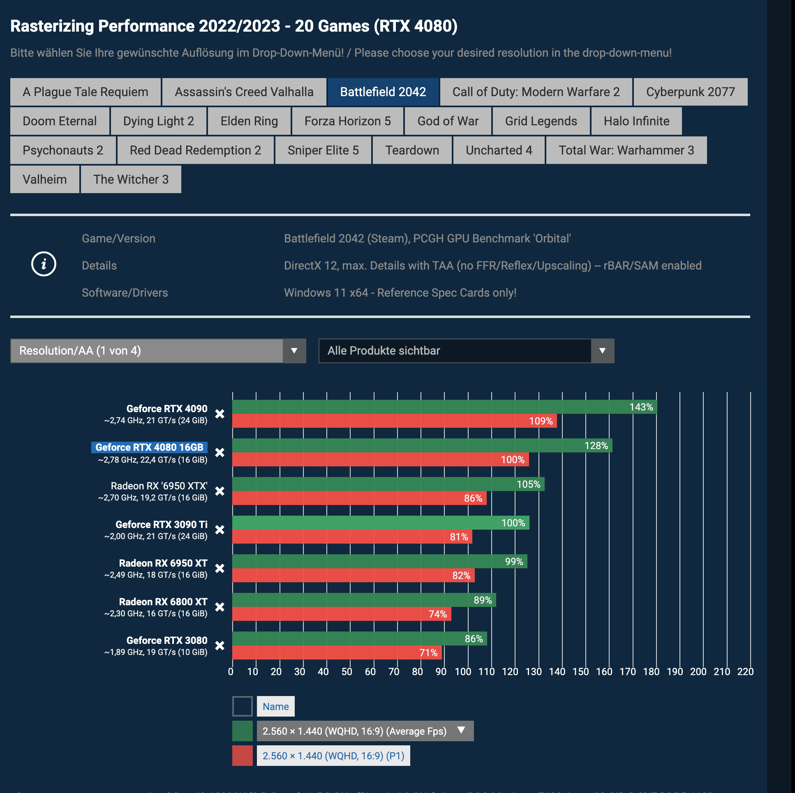Click 2.560 × 1.440 (P1) legend link
The width and height of the screenshot is (795, 793).
tap(333, 756)
